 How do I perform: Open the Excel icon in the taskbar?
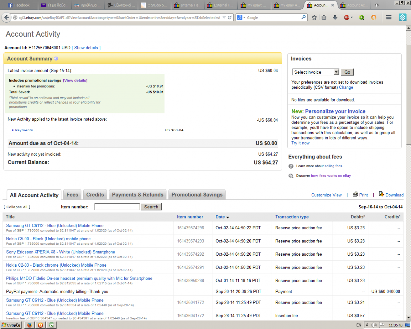pos(51,325)
